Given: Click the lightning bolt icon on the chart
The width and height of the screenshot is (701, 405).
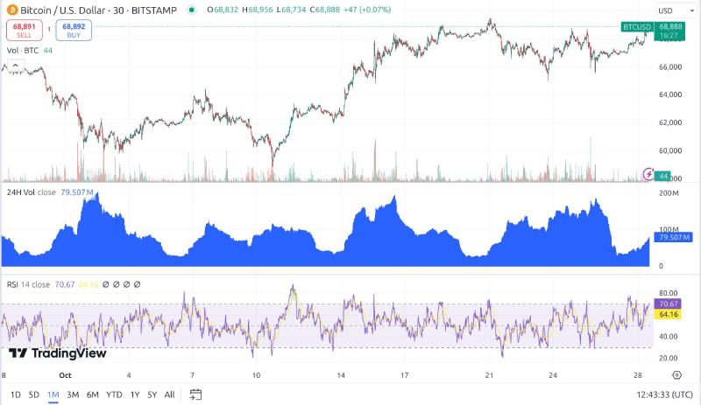Looking at the screenshot, I should click(x=648, y=174).
